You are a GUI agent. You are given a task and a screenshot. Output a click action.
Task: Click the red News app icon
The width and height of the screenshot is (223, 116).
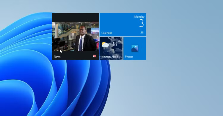[x=95, y=56]
